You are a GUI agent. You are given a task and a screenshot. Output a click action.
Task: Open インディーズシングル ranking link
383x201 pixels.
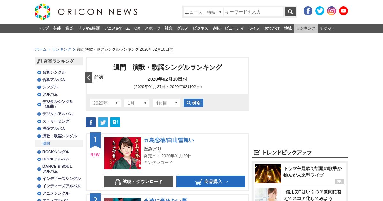(62, 179)
